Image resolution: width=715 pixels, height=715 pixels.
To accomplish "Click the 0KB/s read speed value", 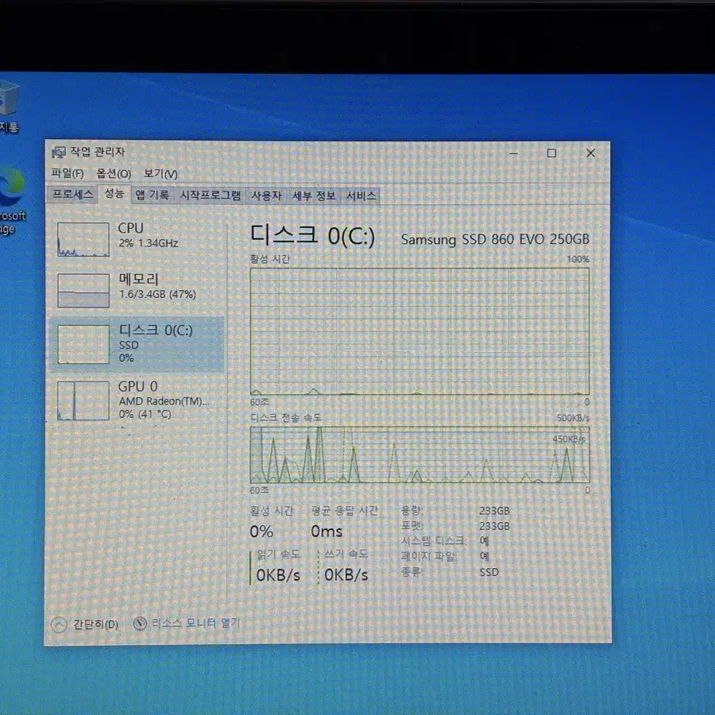I will [x=278, y=575].
